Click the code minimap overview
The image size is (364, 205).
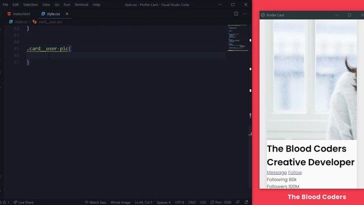[238, 37]
